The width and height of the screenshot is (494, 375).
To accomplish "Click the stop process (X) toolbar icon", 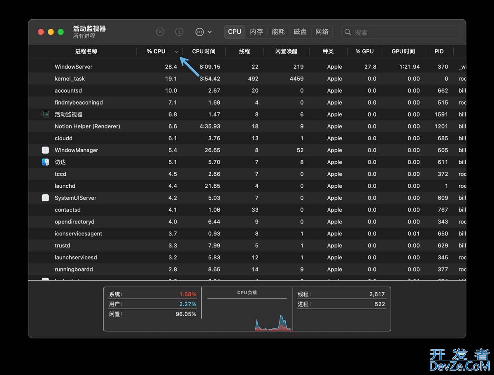I will pos(160,32).
